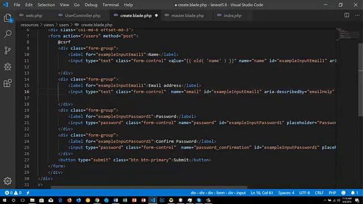This screenshot has height=204, width=363.
Task: Open PowerPoint from the taskbar
Action: [x=134, y=200]
